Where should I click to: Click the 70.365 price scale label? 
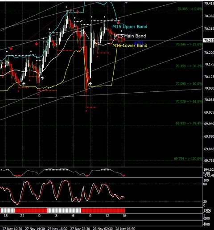[209, 16]
